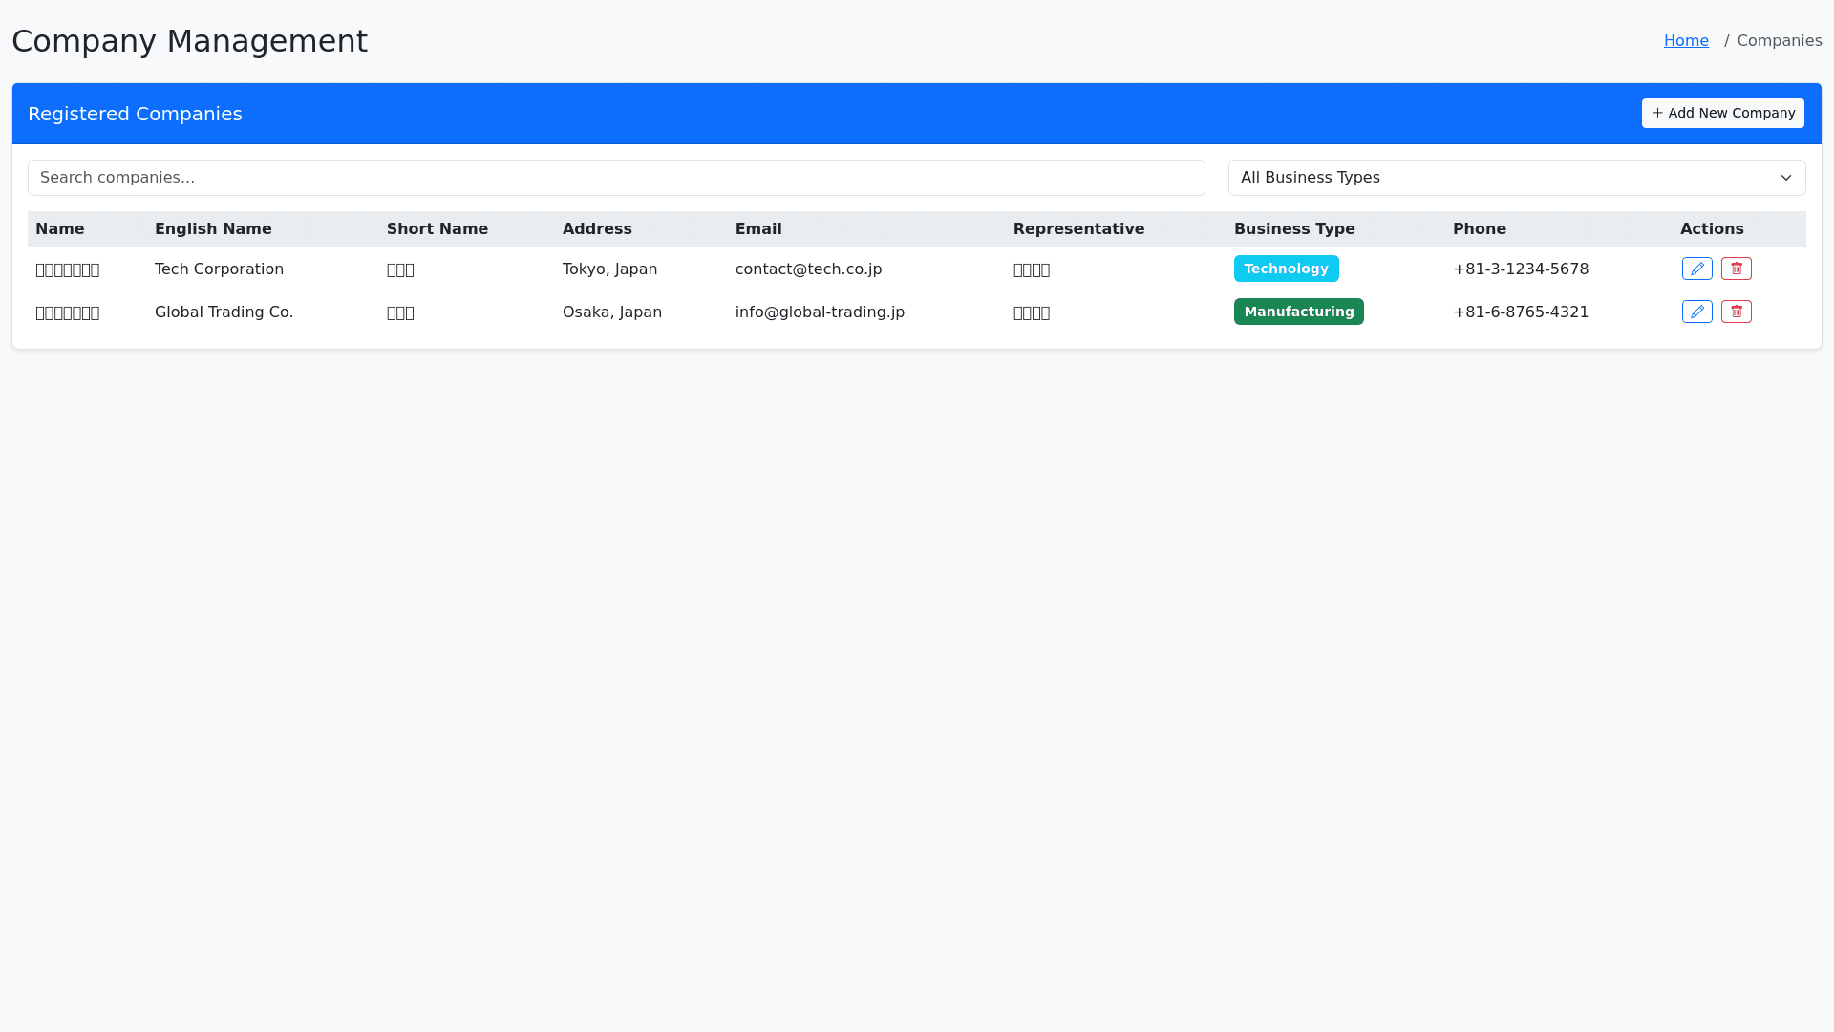Click the business type dropdown chevron
This screenshot has height=1032, width=1834.
(x=1785, y=178)
